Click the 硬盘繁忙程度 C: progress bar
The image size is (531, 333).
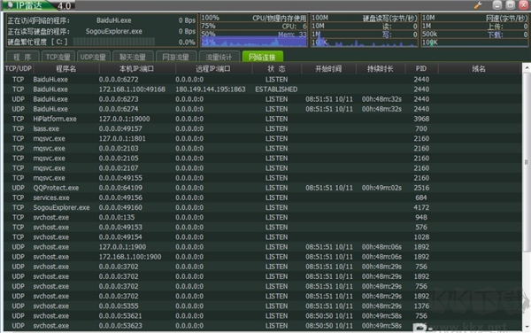(114, 42)
